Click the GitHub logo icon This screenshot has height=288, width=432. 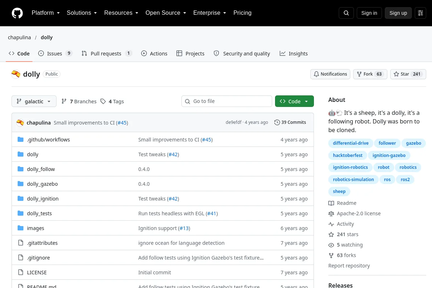click(x=17, y=13)
